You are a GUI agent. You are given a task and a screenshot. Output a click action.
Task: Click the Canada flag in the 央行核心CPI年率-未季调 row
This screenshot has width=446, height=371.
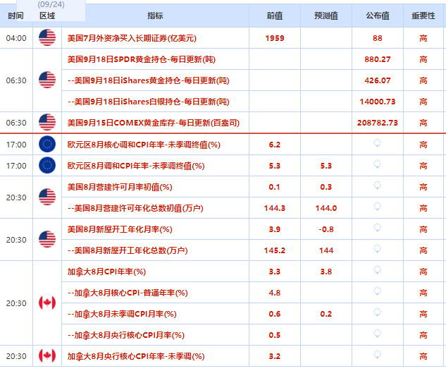click(x=47, y=355)
